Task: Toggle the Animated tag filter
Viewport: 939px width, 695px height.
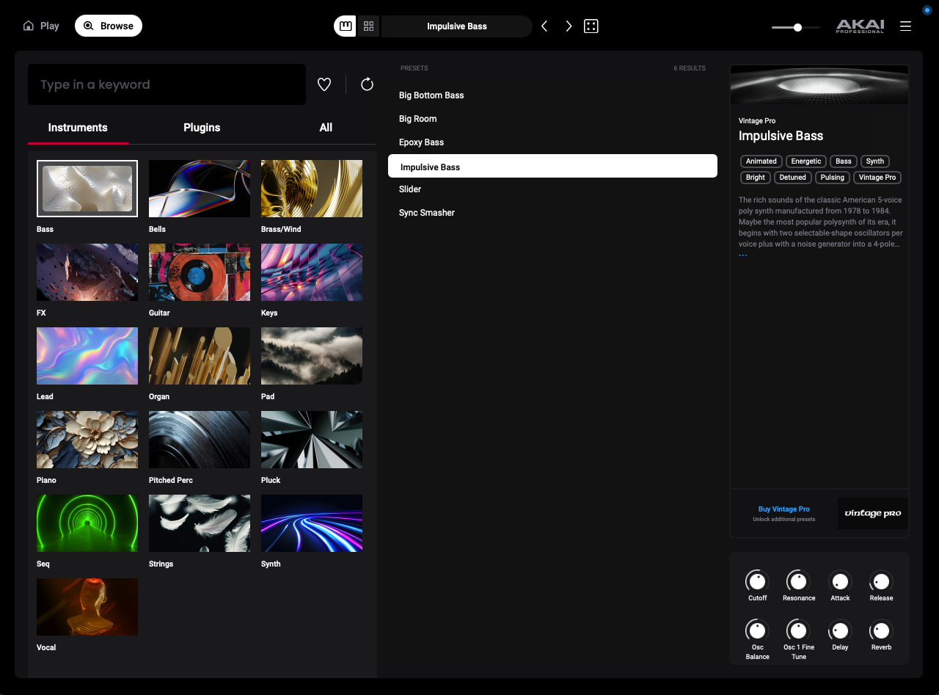Action: (761, 161)
